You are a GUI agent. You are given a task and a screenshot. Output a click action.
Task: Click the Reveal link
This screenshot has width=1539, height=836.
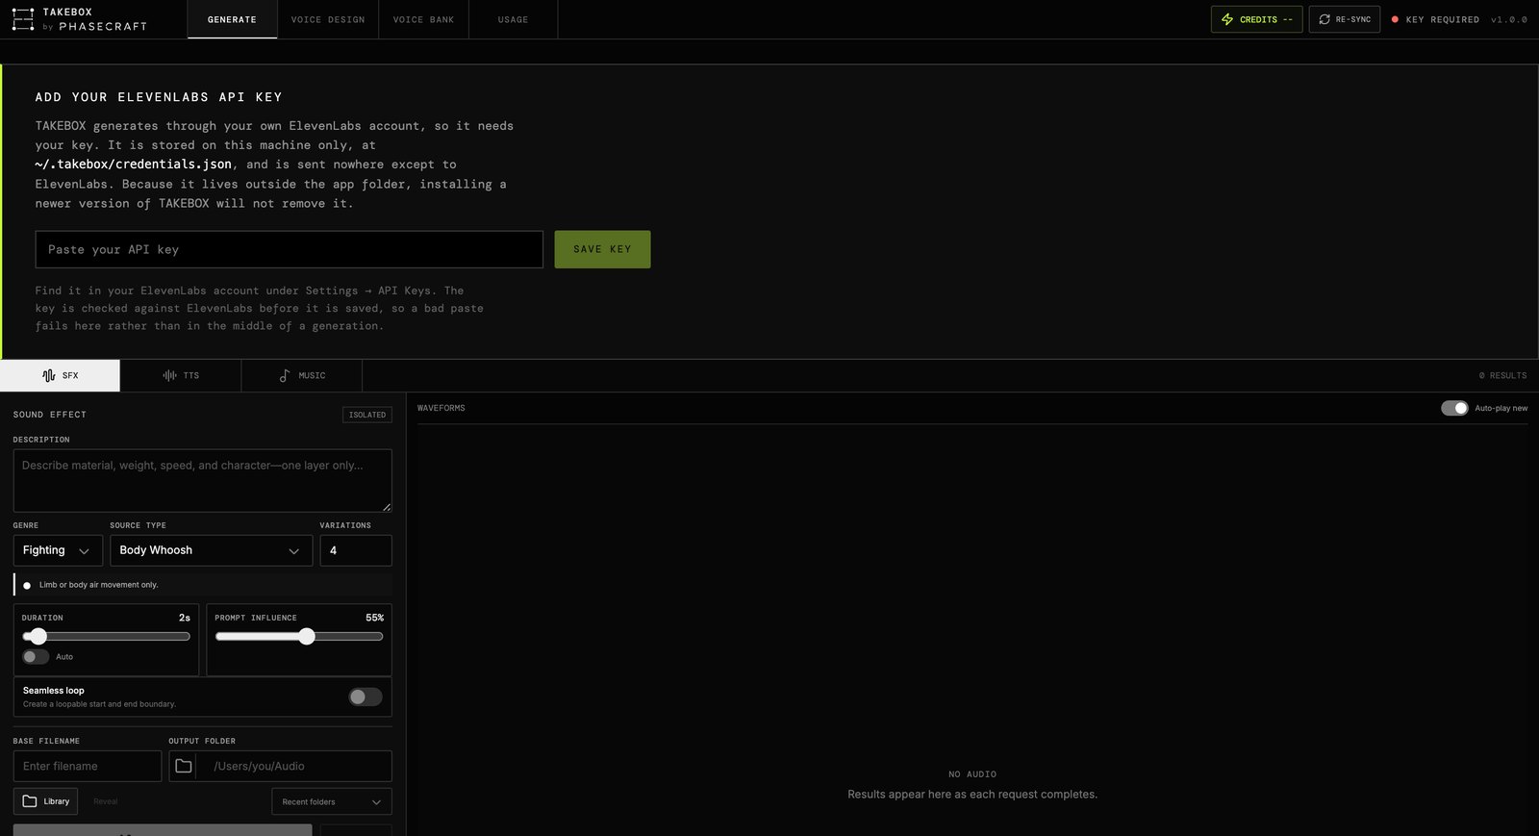click(x=106, y=801)
